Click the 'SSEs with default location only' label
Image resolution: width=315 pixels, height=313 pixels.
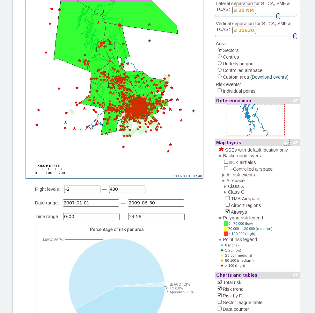256,150
